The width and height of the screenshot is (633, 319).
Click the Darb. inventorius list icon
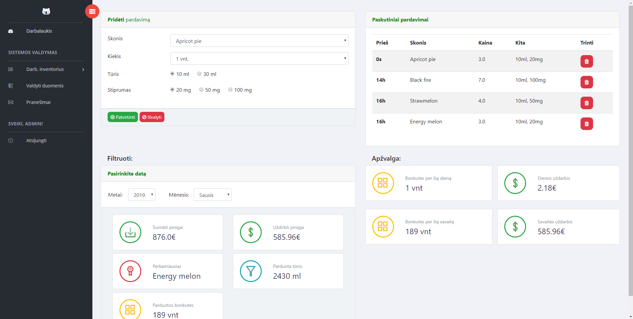(11, 69)
